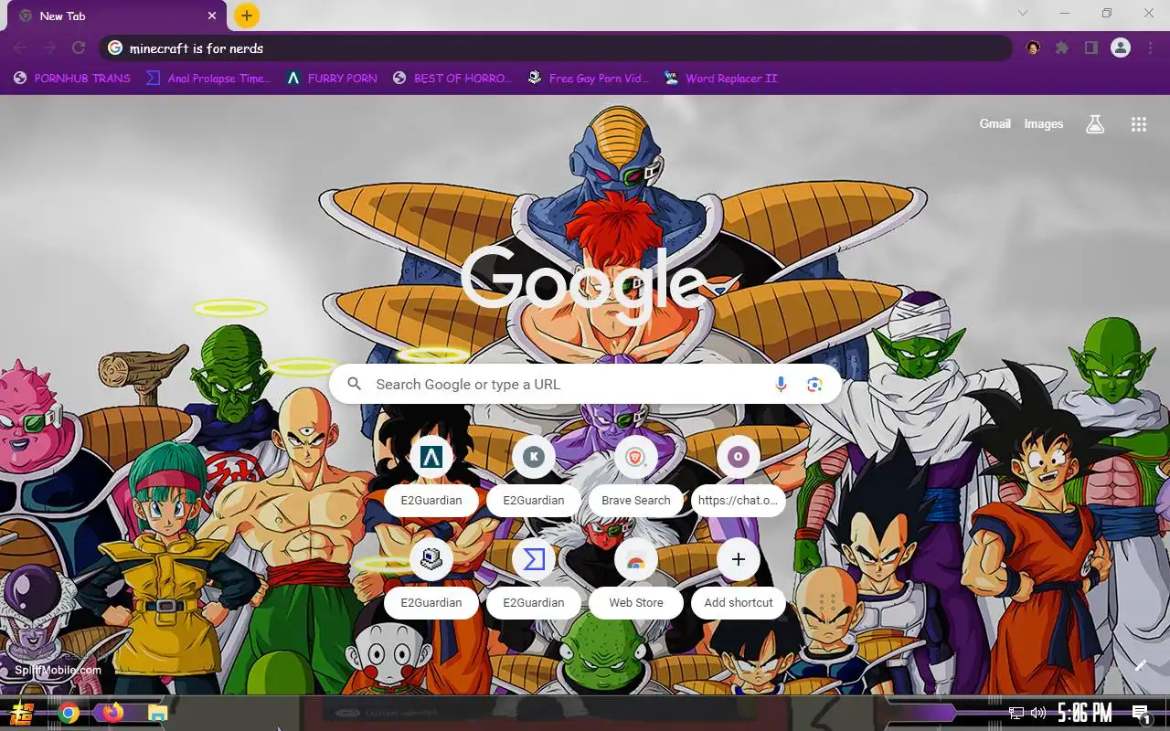
Task: Open the 'FURRY PORN' bookmark
Action: (x=332, y=79)
